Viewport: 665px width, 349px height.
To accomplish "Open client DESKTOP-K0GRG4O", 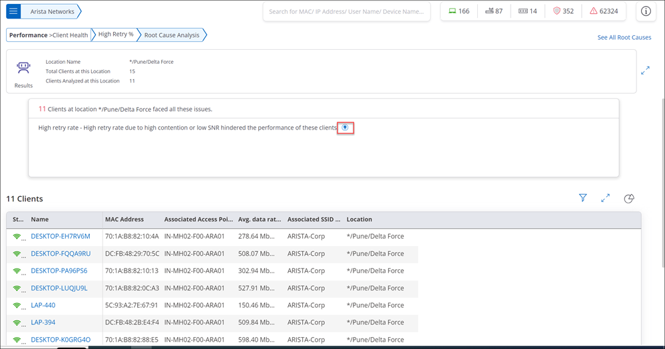I will [61, 340].
